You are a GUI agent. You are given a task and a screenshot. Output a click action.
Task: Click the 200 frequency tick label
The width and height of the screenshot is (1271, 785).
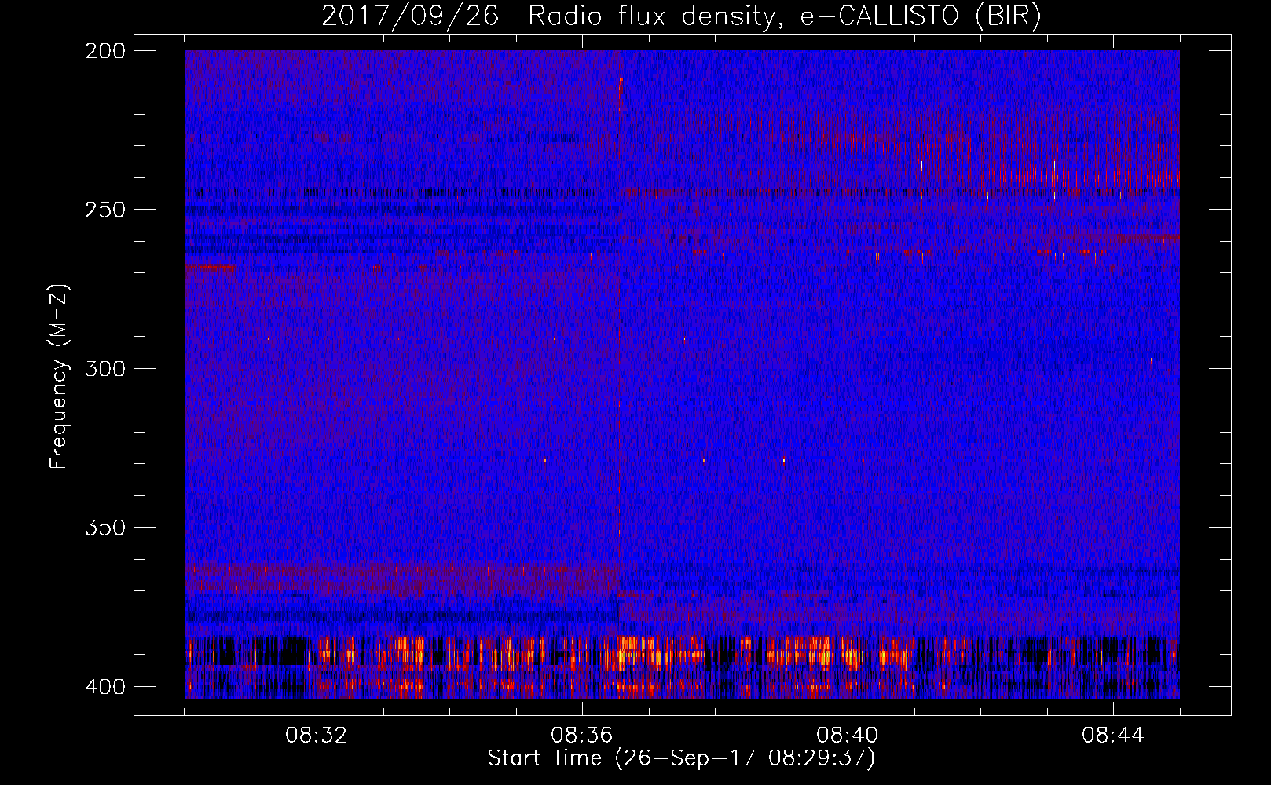click(x=104, y=51)
